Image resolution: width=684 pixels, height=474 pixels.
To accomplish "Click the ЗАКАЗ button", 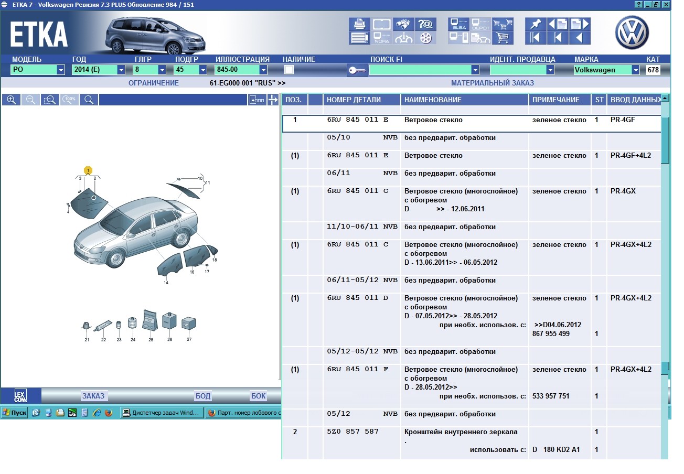I will coord(93,396).
